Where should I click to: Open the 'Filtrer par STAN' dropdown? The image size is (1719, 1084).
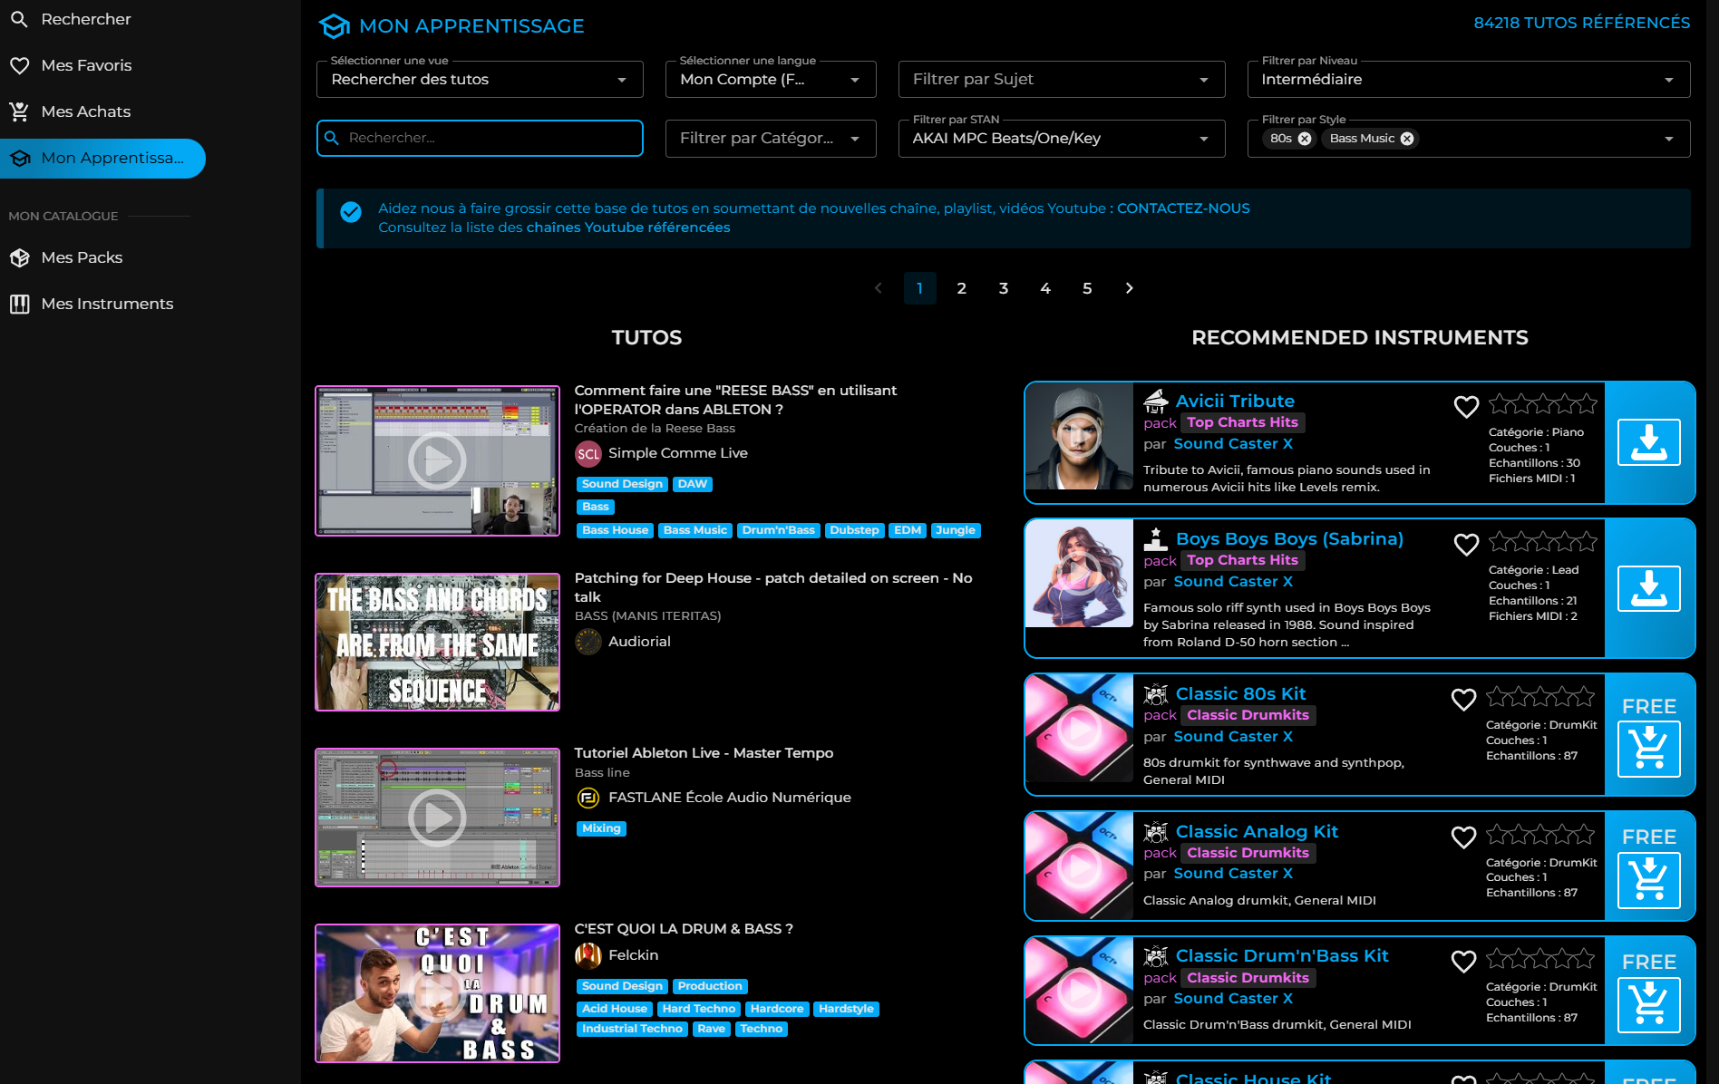coord(1062,139)
